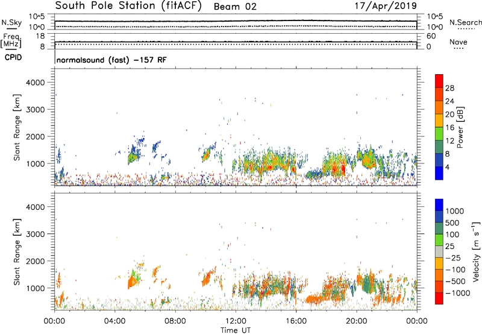Select the 16 label on Power colorbar
This screenshot has width=482, height=334.
449,128
